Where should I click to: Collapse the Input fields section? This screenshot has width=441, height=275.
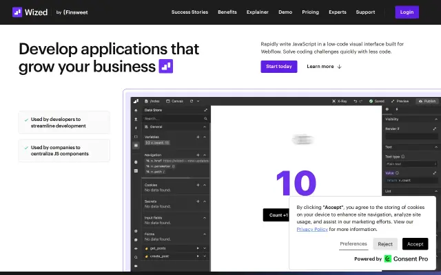(x=205, y=218)
